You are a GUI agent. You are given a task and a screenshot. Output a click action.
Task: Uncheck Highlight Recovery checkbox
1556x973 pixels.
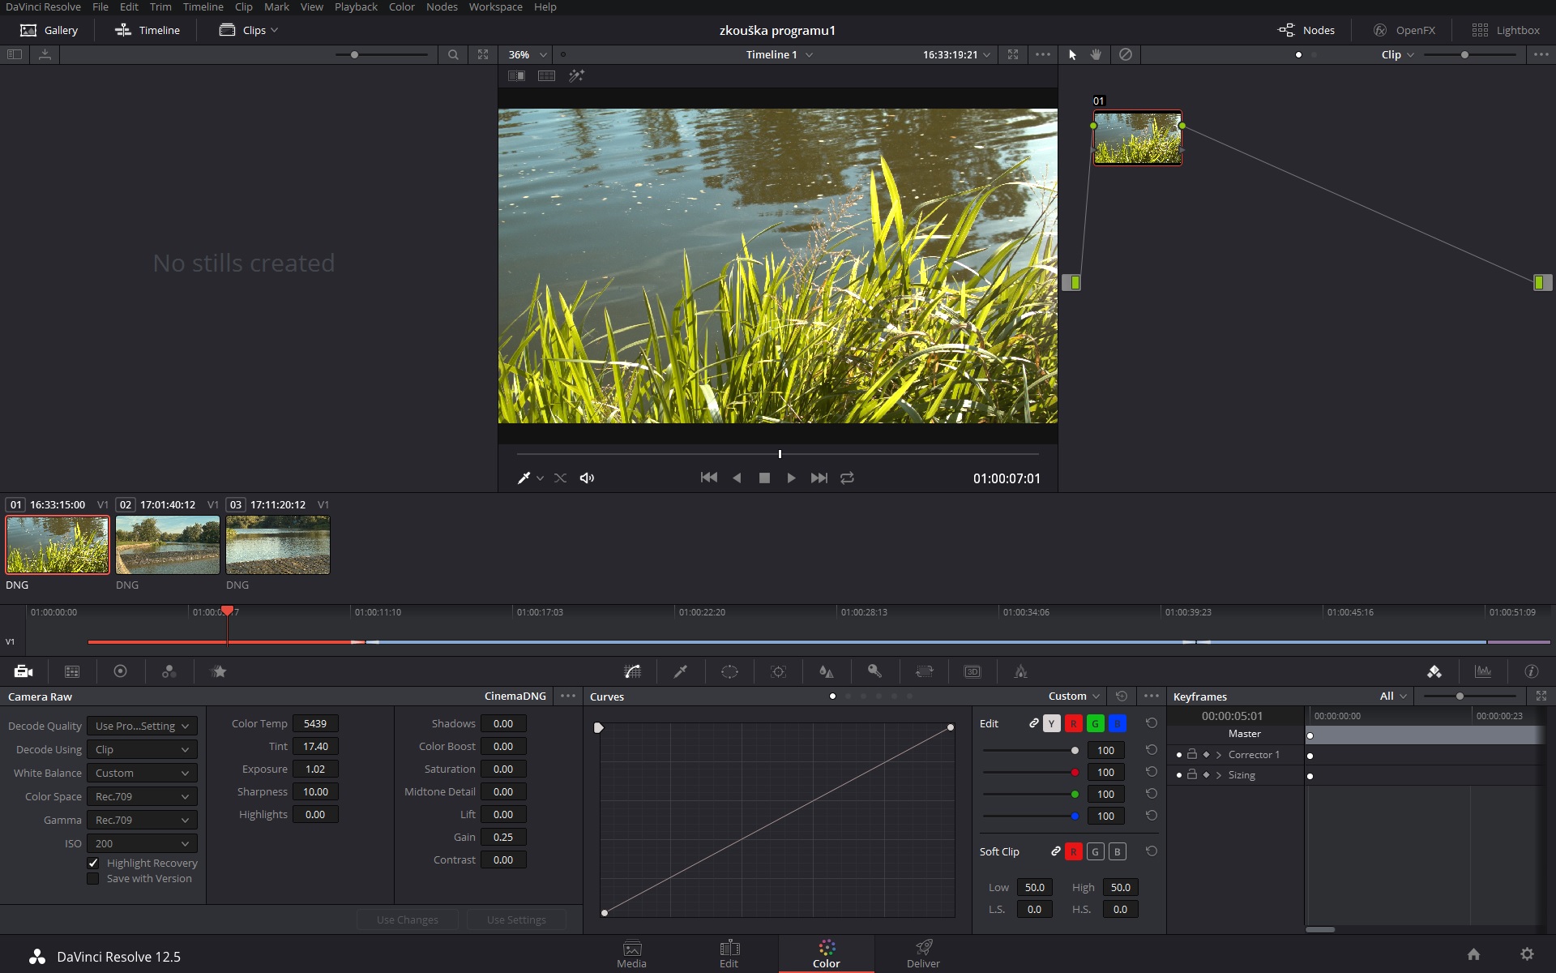(93, 864)
